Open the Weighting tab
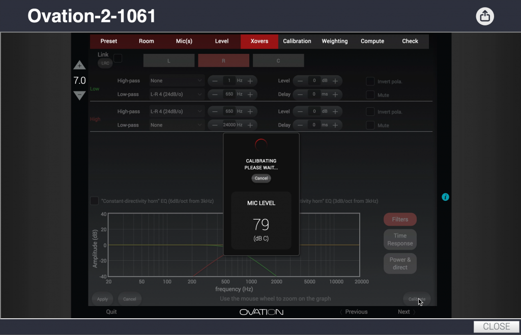The width and height of the screenshot is (521, 335). 335,41
